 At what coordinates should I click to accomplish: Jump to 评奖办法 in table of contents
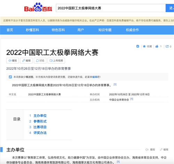[x=40, y=133]
